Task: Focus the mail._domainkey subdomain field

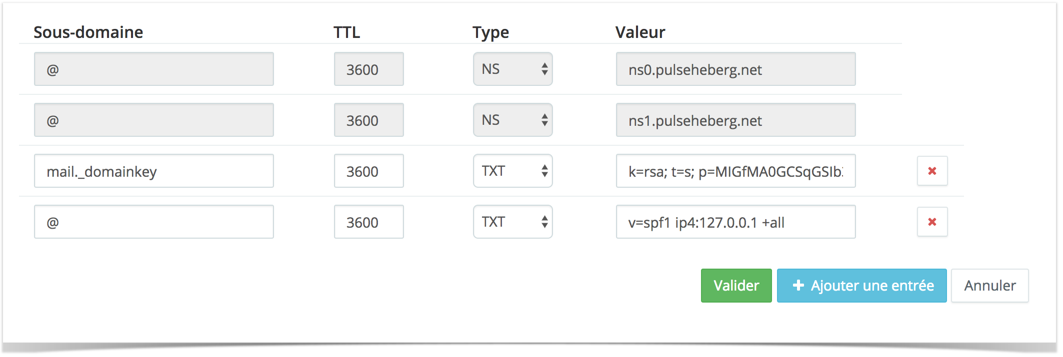Action: [154, 171]
